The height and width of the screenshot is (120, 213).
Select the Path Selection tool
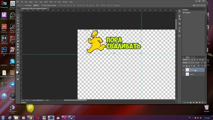point(18,59)
